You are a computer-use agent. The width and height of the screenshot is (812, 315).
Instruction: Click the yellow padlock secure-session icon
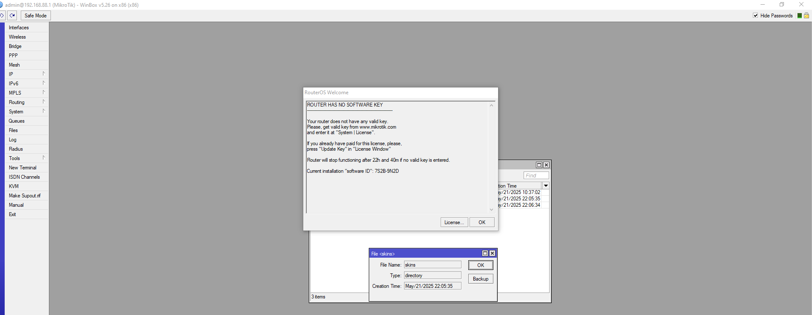806,16
